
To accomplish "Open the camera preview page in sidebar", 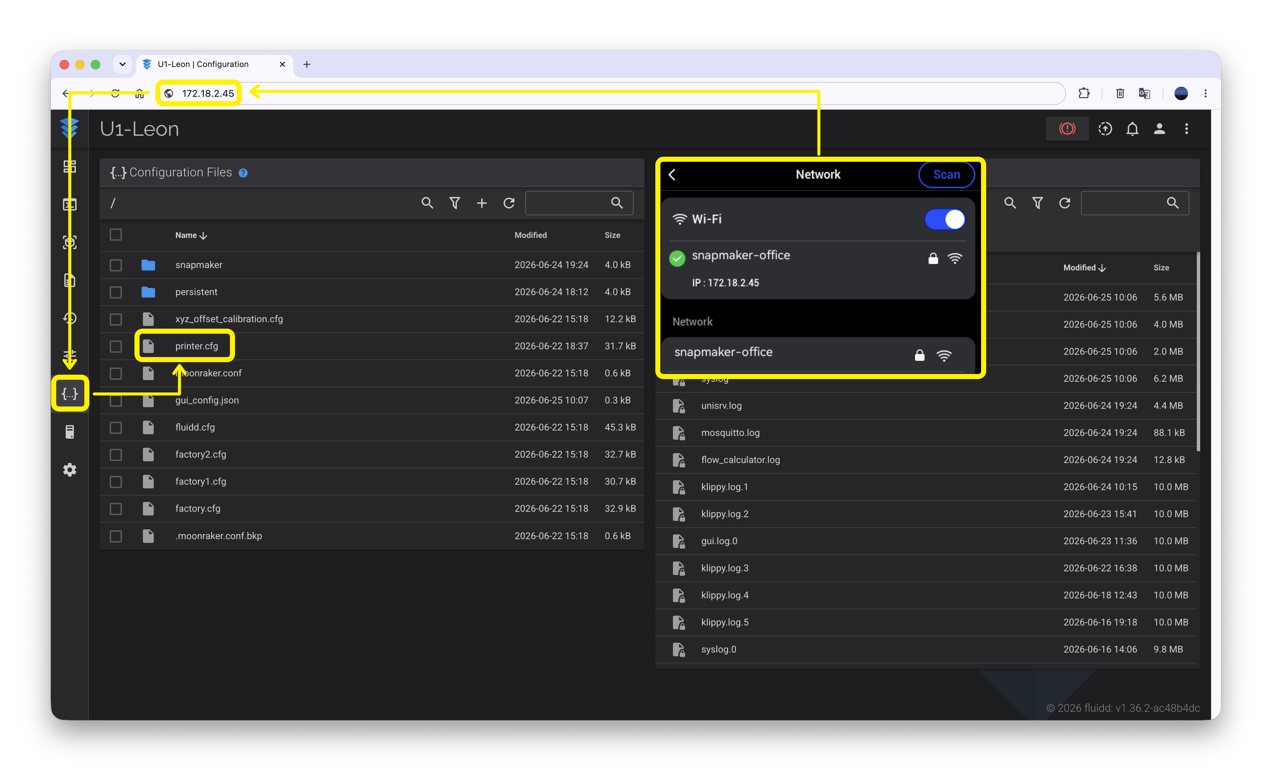I will (x=70, y=243).
